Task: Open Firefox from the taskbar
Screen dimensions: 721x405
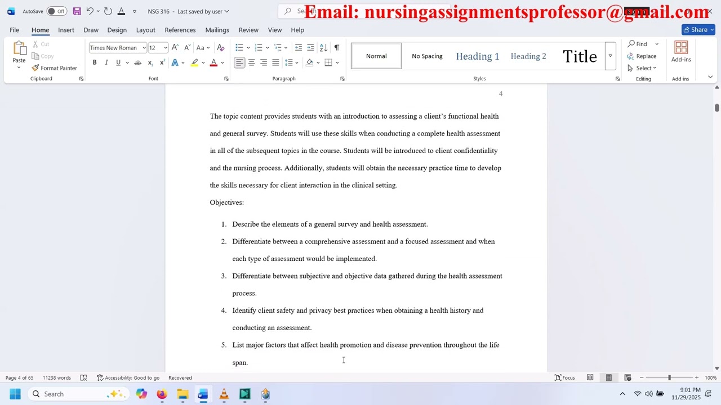Action: pyautogui.click(x=162, y=394)
